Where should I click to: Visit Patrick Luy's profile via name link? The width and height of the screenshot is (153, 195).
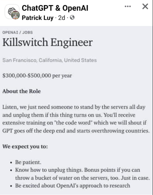pyautogui.click(x=38, y=18)
